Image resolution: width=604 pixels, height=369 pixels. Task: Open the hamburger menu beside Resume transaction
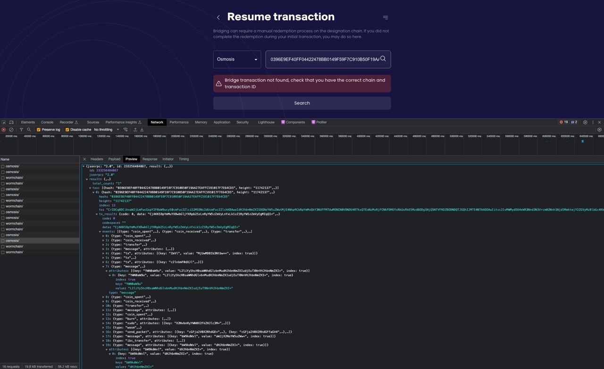click(386, 17)
